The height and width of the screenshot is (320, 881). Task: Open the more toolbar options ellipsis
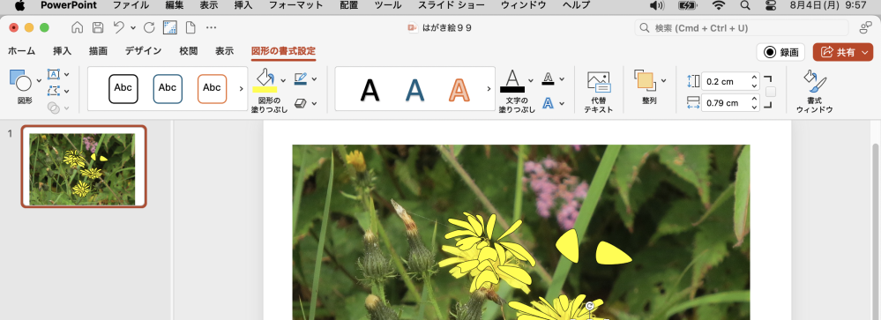pyautogui.click(x=212, y=27)
